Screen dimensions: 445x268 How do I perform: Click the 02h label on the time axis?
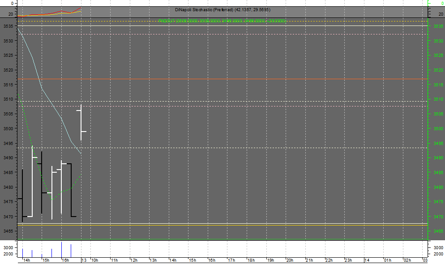(x=407, y=260)
